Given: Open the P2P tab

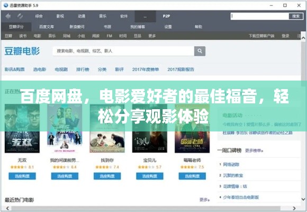Looking at the screenshot, I should point(166,16).
